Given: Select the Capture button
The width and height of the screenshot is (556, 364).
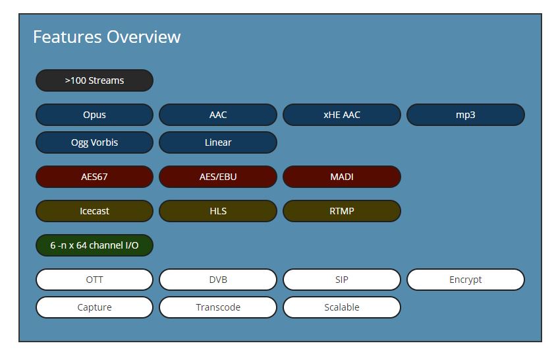Looking at the screenshot, I should 94,307.
